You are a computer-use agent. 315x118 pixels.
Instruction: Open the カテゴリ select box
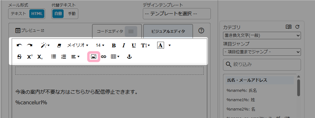pos(262,35)
